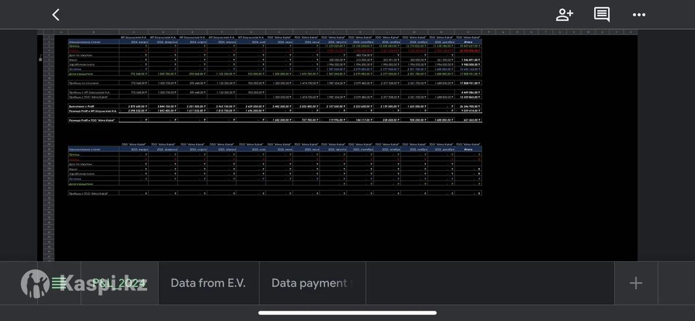Image resolution: width=695 pixels, height=321 pixels.
Task: Select column header B
Action: click(x=93, y=32)
